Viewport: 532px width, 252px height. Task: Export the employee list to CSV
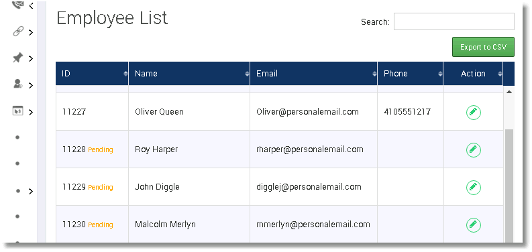[483, 47]
